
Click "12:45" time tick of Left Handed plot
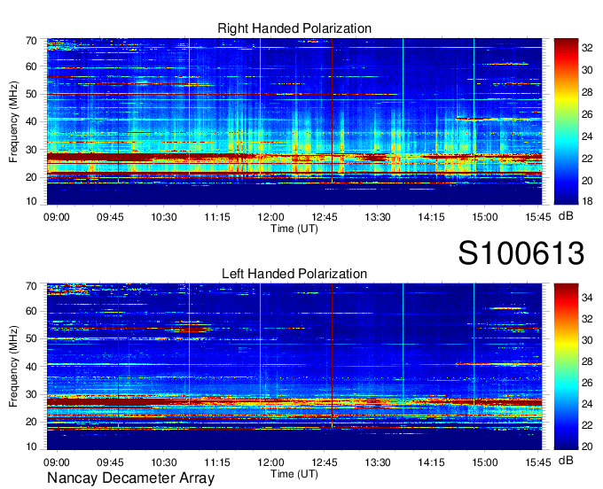[325, 462]
